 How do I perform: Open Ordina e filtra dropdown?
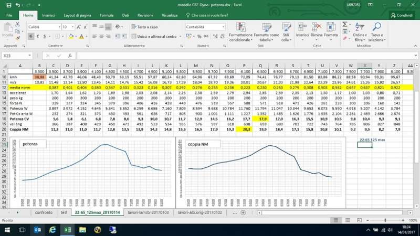[x=360, y=33]
